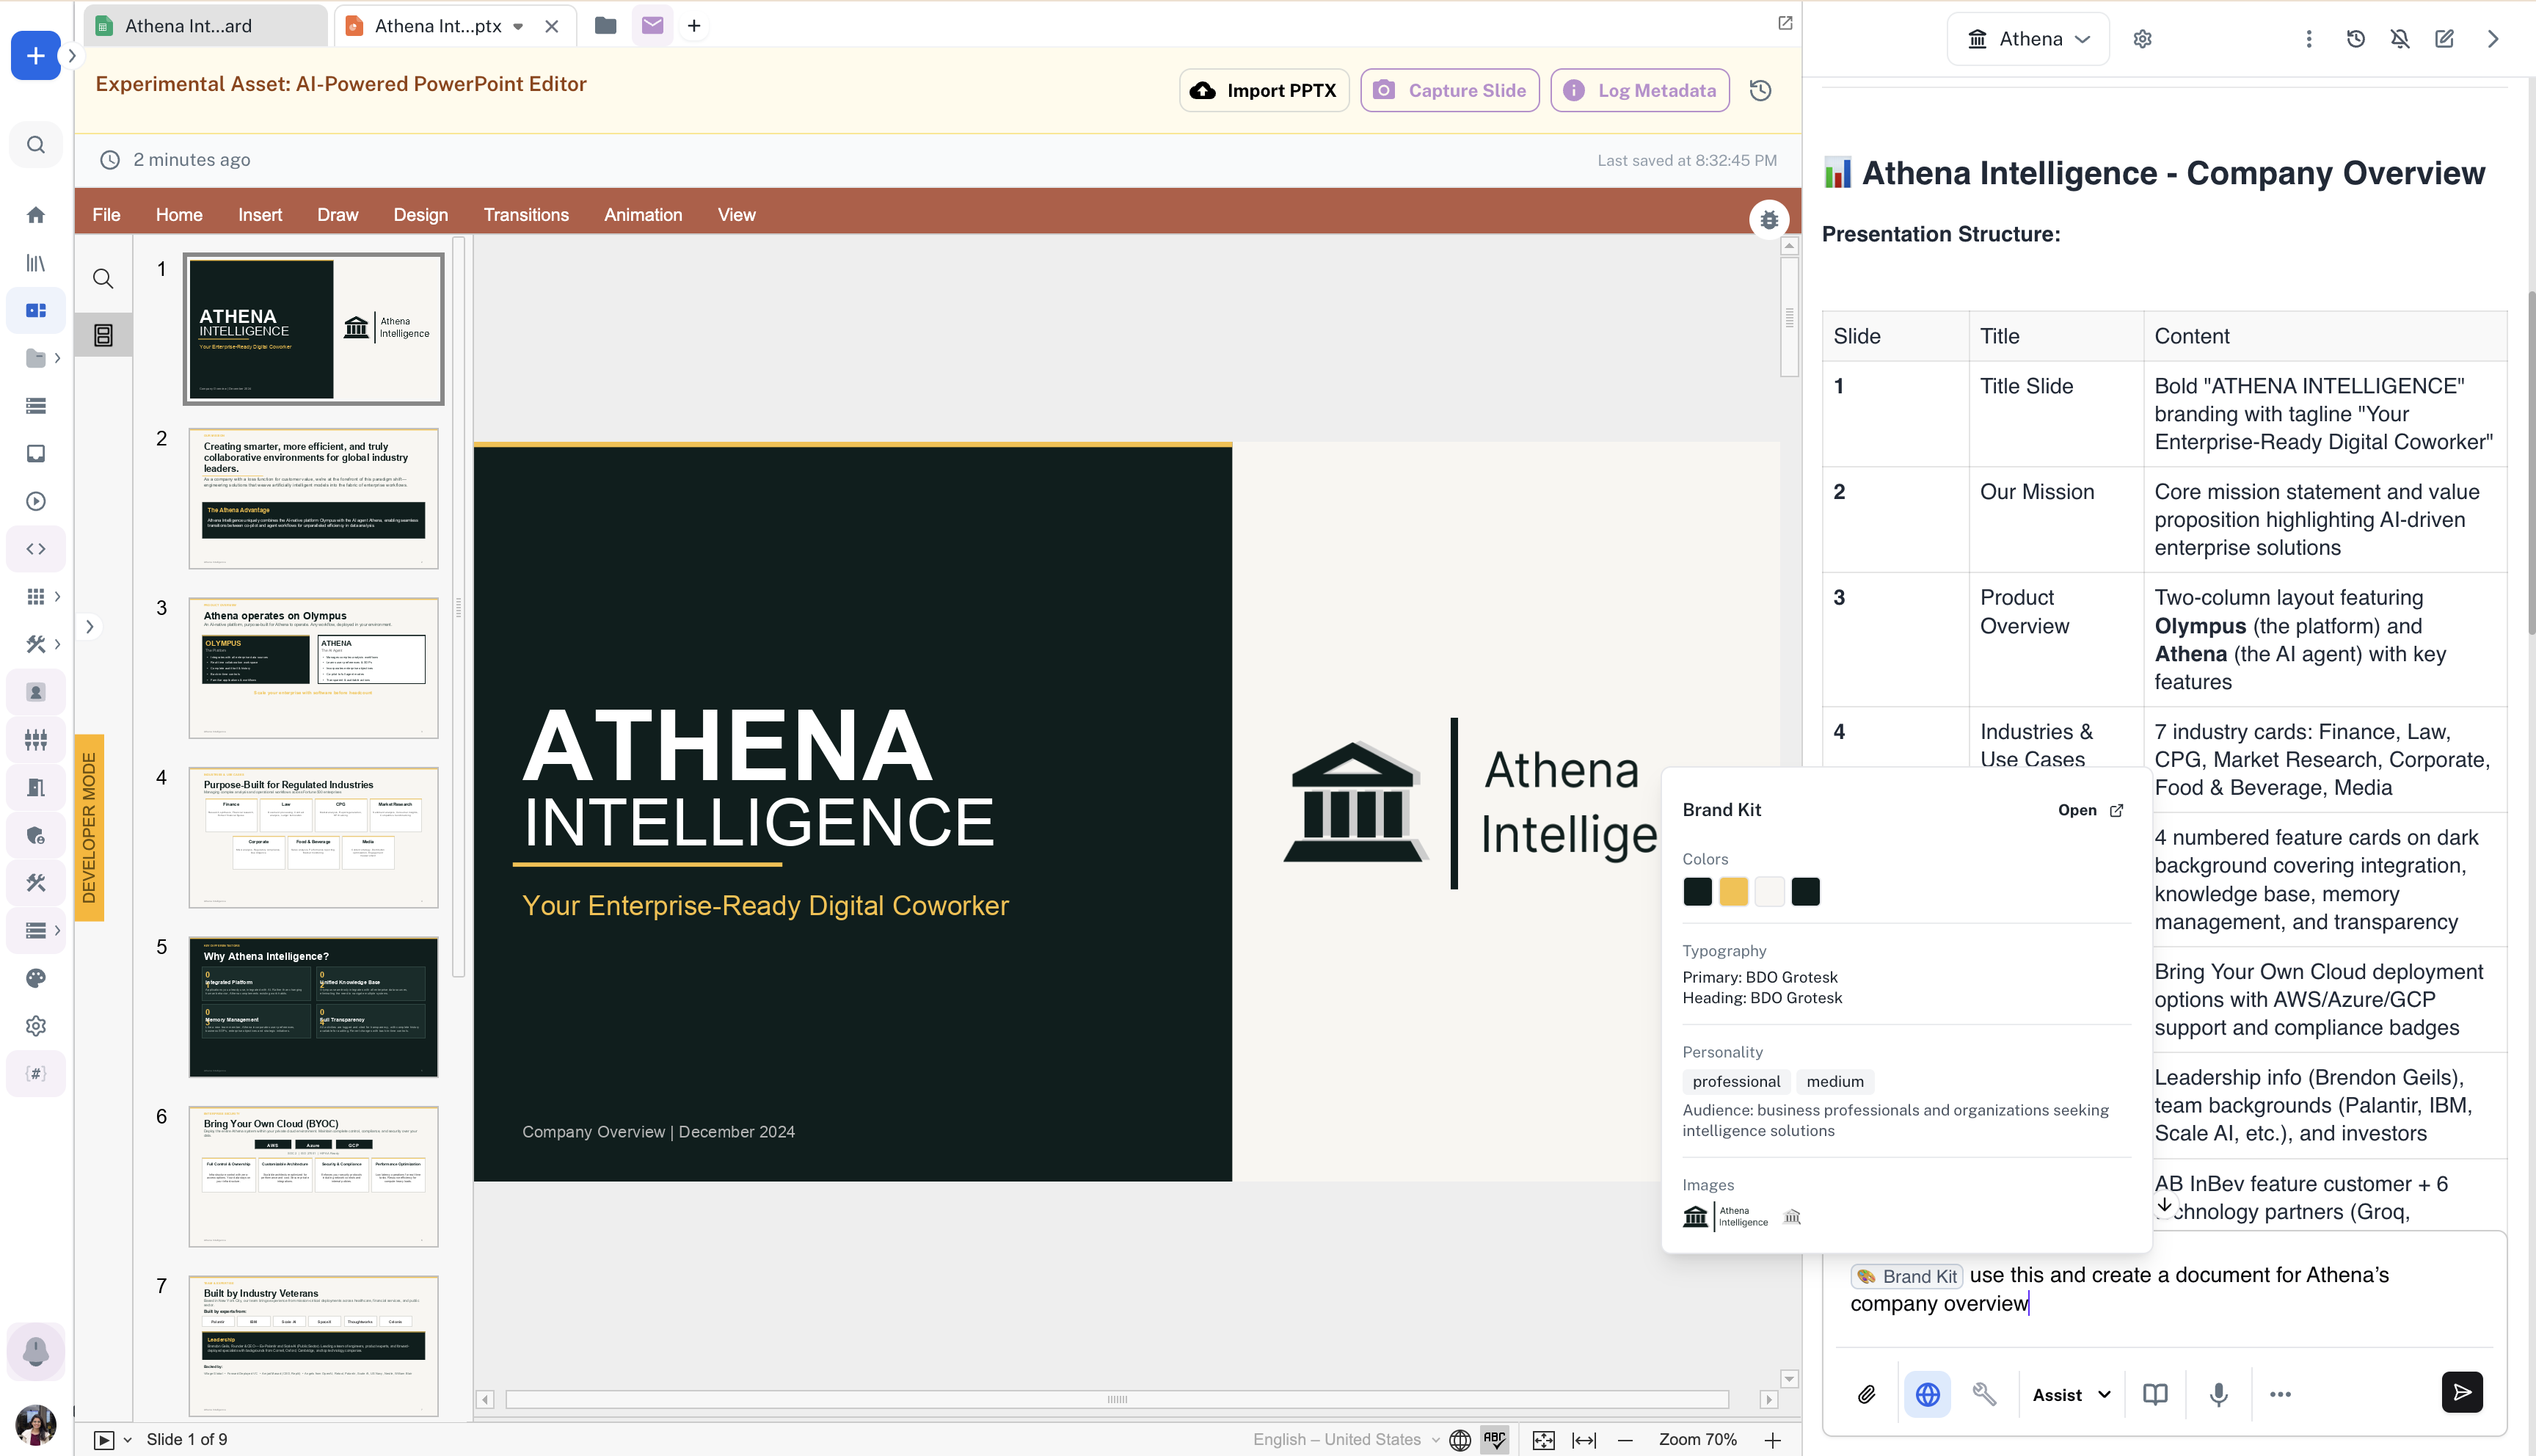
Task: Open chat history clock icon
Action: (x=2355, y=39)
